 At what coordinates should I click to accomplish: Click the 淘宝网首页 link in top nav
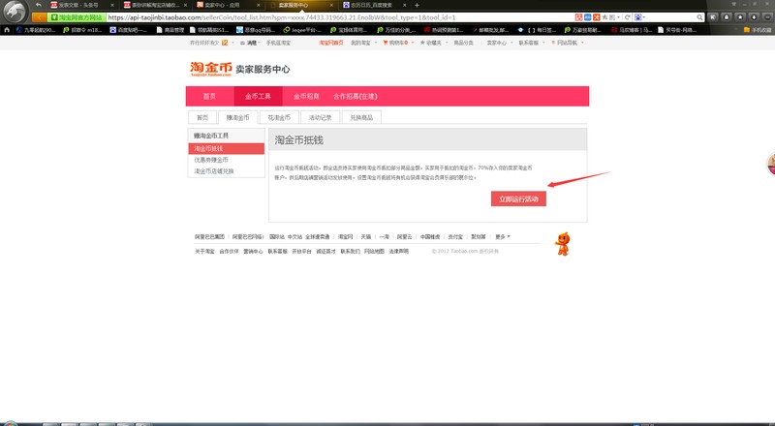(x=330, y=43)
